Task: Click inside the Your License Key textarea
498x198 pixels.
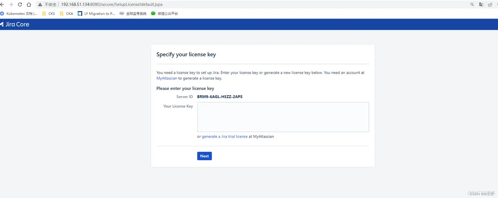Action: (x=283, y=117)
